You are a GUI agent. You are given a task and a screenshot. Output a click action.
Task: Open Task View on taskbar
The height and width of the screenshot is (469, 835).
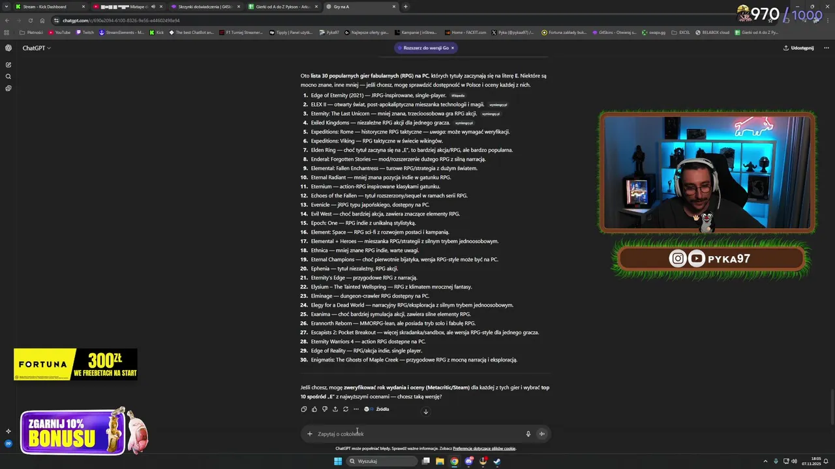tap(425, 461)
